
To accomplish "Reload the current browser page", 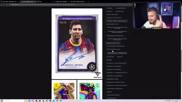I will point(7,5).
